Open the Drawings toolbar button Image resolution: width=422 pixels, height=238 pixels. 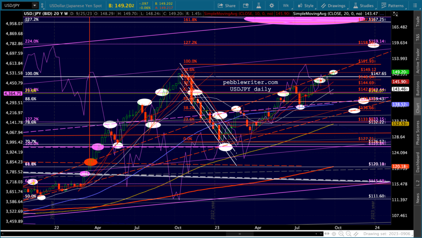(x=333, y=5)
